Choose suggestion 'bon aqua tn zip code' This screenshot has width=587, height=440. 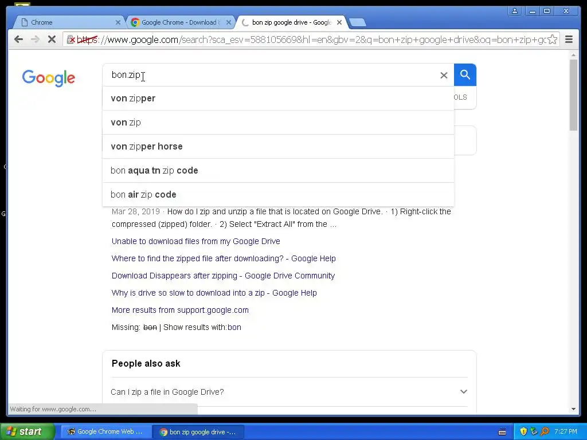[278, 171]
